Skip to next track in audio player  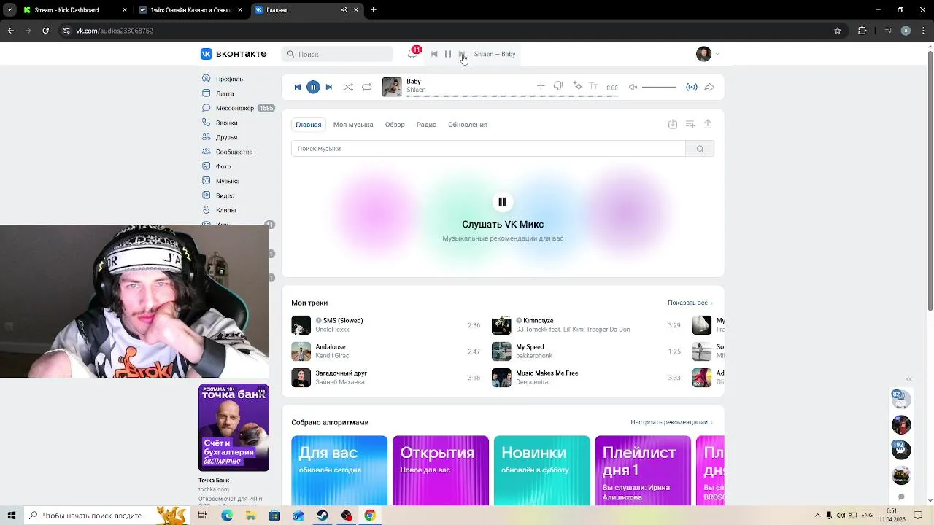click(329, 87)
